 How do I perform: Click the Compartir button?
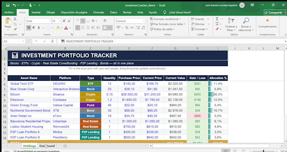coord(275,13)
